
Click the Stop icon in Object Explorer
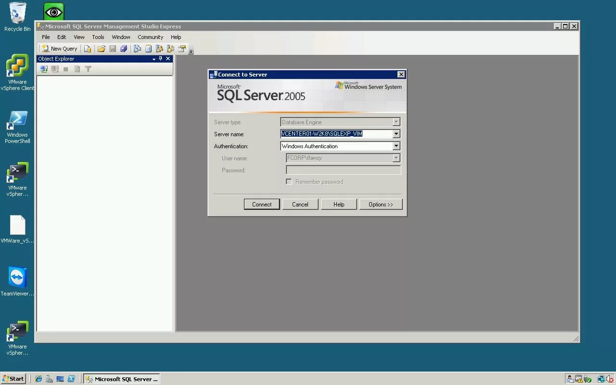pyautogui.click(x=66, y=69)
